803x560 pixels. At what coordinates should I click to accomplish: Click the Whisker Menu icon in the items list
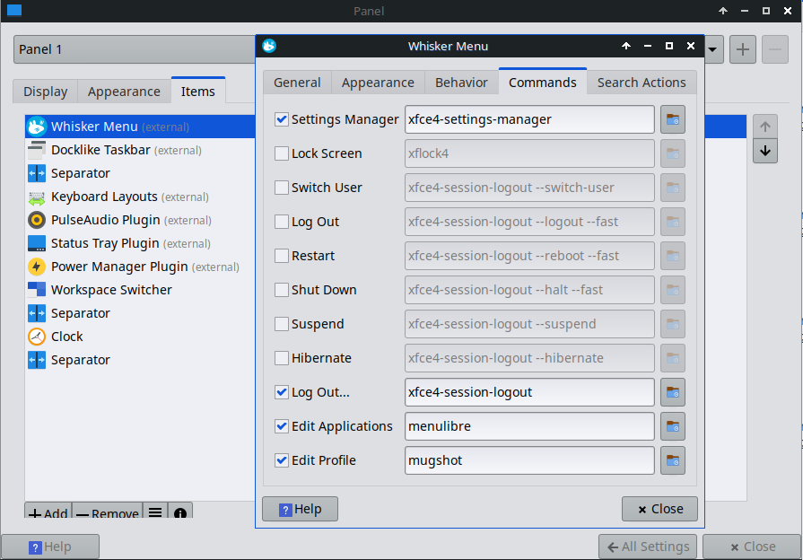(x=37, y=127)
